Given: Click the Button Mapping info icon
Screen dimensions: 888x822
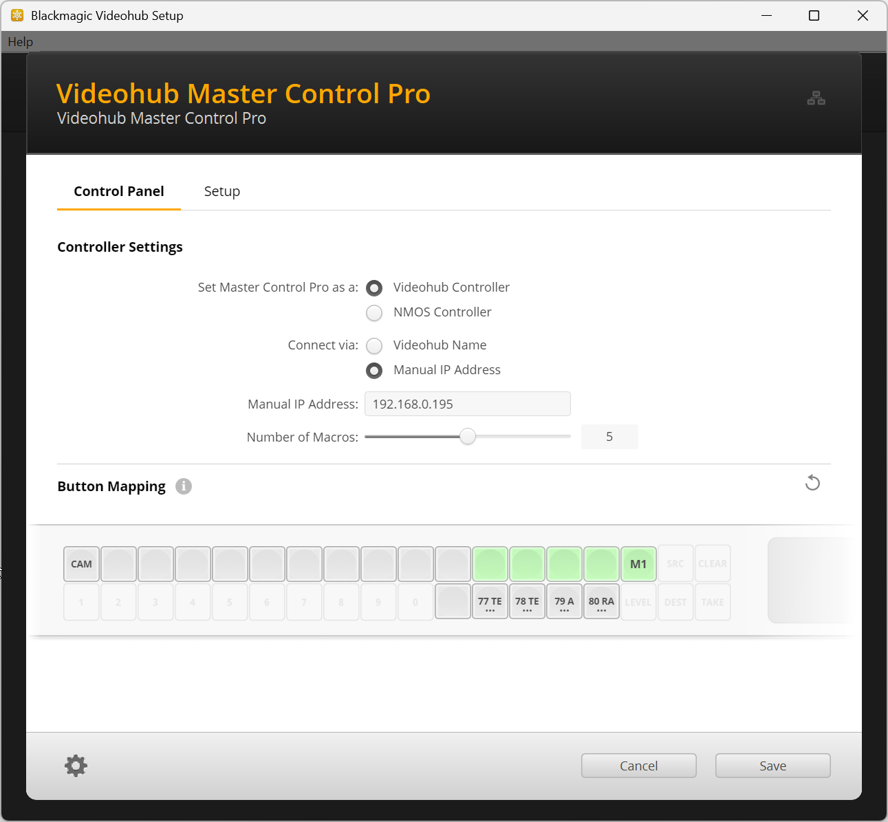Looking at the screenshot, I should coord(184,486).
